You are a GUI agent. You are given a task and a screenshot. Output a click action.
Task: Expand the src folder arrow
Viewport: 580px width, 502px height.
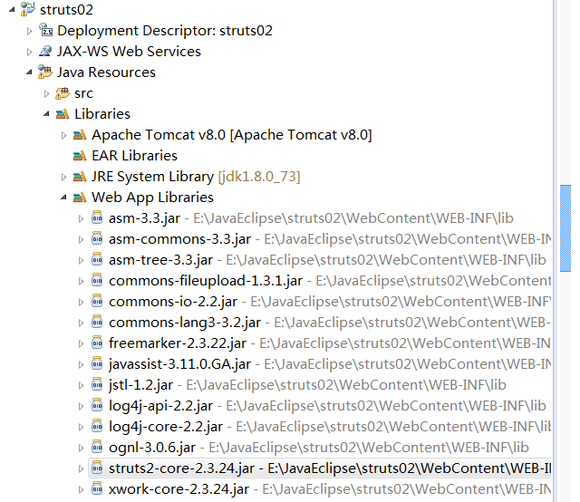coord(46,93)
